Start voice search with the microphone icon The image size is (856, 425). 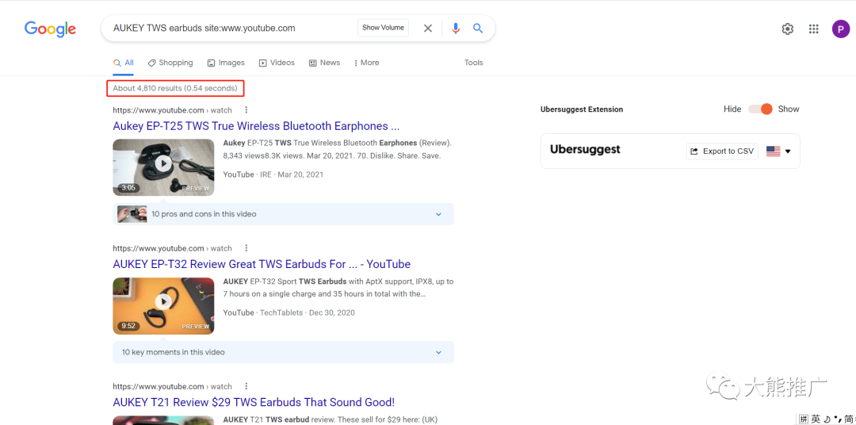coord(455,29)
